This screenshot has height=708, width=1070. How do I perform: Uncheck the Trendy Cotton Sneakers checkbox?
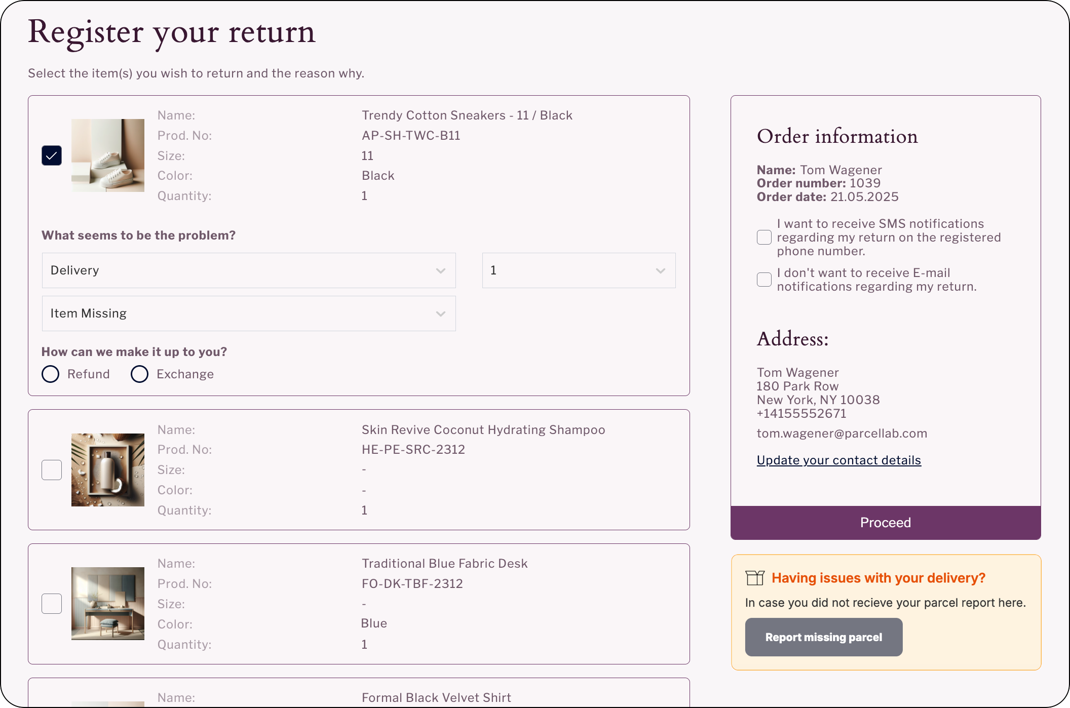pos(52,155)
